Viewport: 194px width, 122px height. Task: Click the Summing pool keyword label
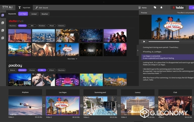point(100,92)
